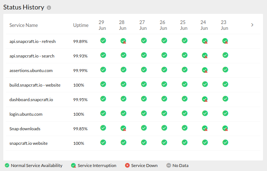Click the 29 Jun column header
The height and width of the screenshot is (171, 267).
point(102,25)
